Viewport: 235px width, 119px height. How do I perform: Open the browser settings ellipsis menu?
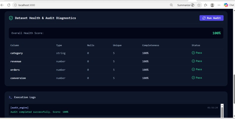(x=219, y=5)
